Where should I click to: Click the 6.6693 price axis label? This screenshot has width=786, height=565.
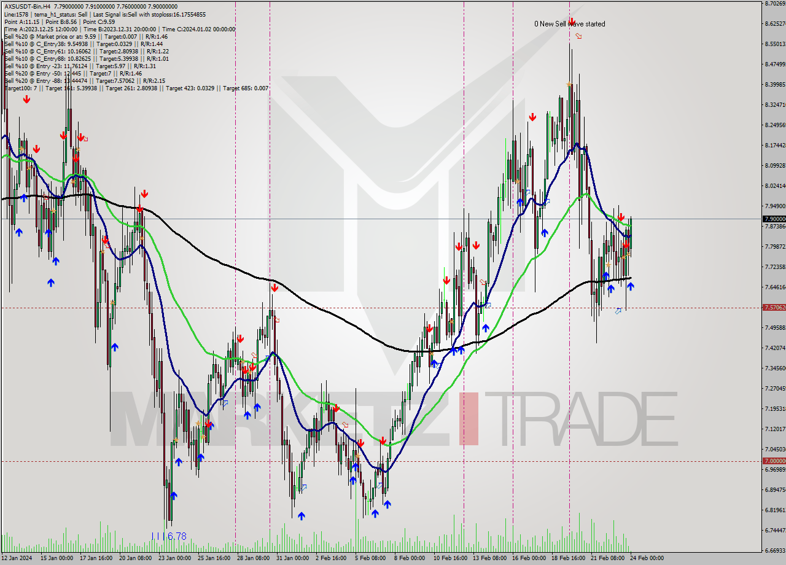point(776,551)
